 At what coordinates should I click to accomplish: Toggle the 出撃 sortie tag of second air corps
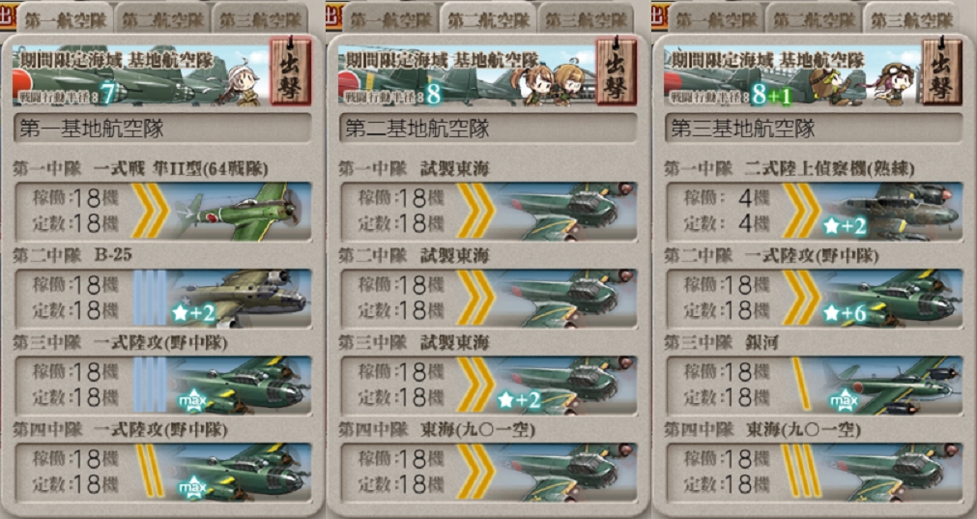(x=617, y=72)
